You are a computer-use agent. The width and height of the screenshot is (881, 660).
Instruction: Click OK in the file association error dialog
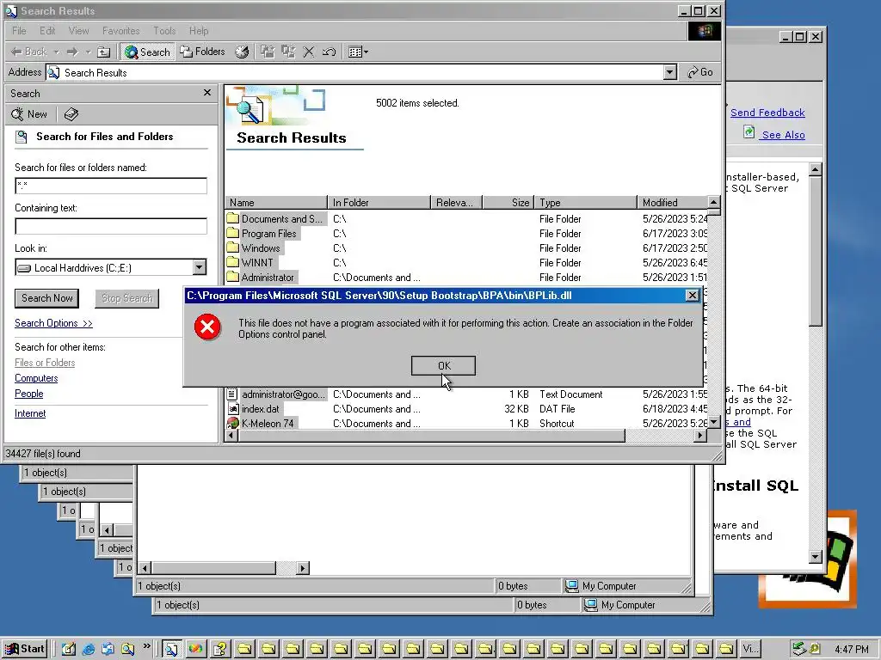(x=443, y=366)
